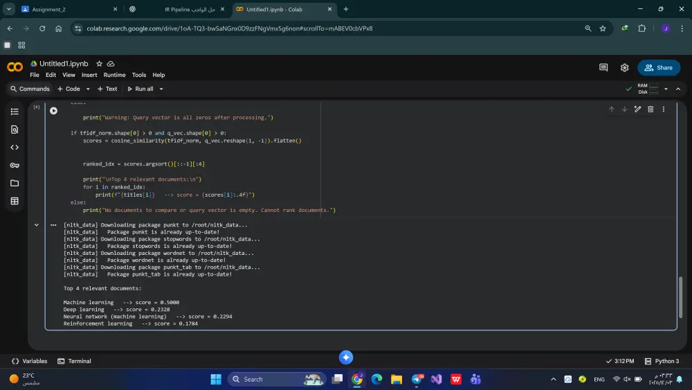Open the View menu

click(x=69, y=75)
